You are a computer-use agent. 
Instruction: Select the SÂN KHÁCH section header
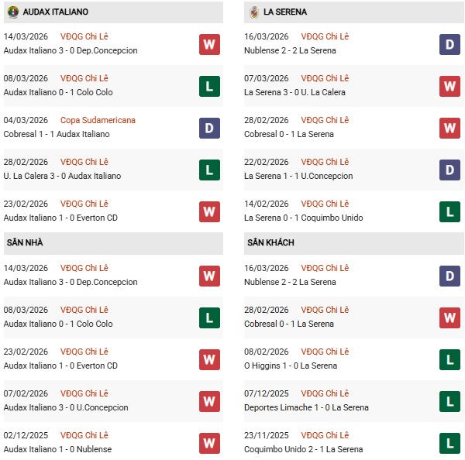(270, 243)
